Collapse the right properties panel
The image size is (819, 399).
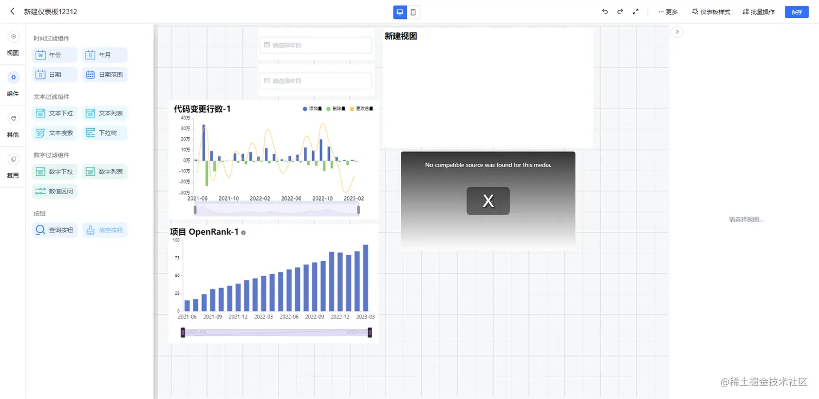point(677,32)
